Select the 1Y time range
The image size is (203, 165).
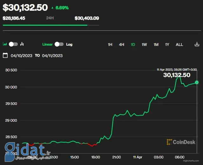[167, 45]
